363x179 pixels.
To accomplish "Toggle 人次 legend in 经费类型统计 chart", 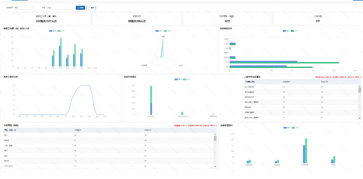I will [x=295, y=127].
